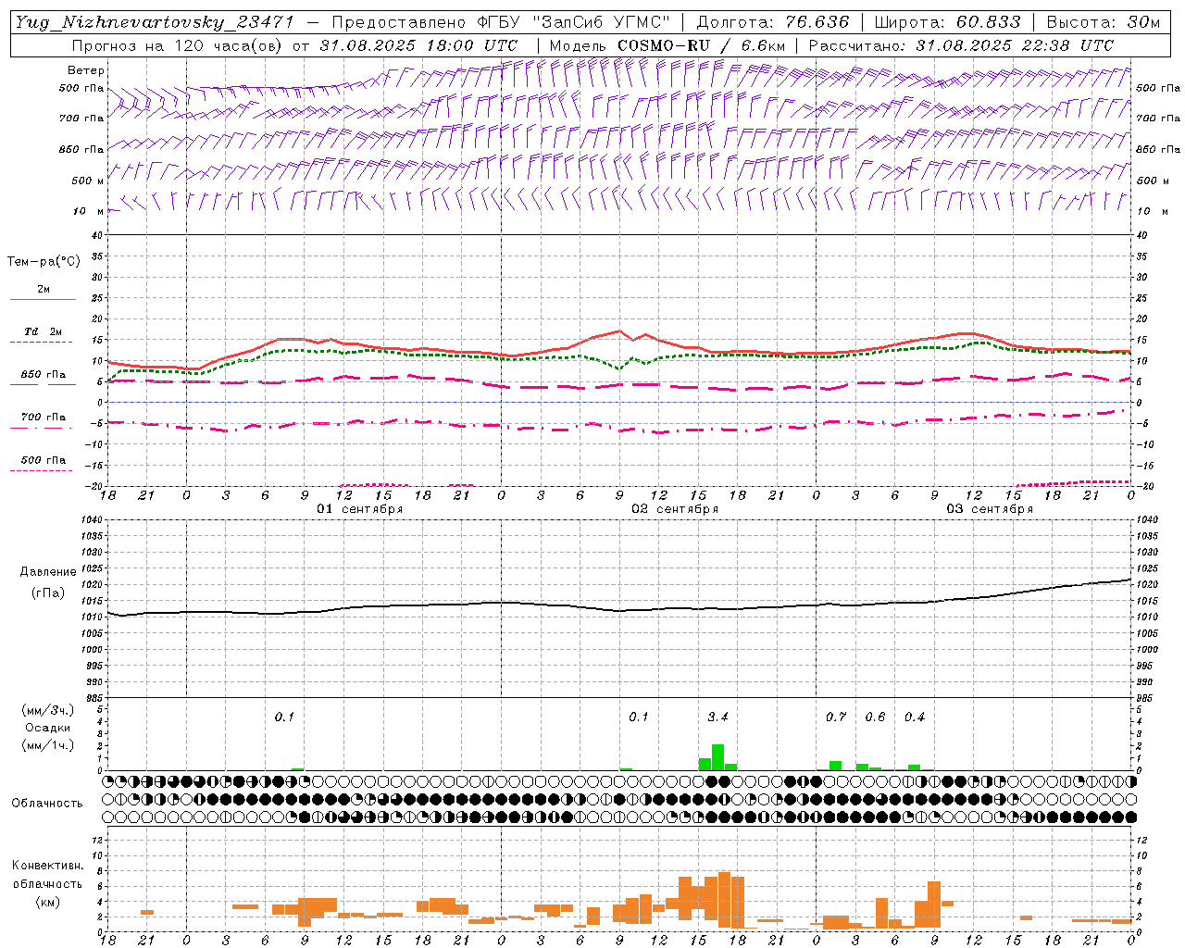The height and width of the screenshot is (948, 1185).
Task: Click the Высота: 30м header value
Action: click(1103, 22)
